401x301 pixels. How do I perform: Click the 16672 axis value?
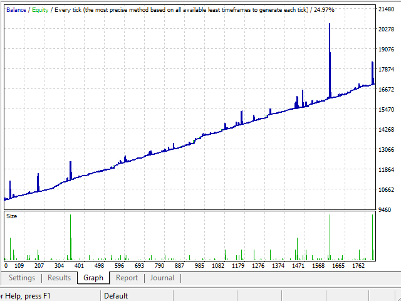(x=387, y=89)
